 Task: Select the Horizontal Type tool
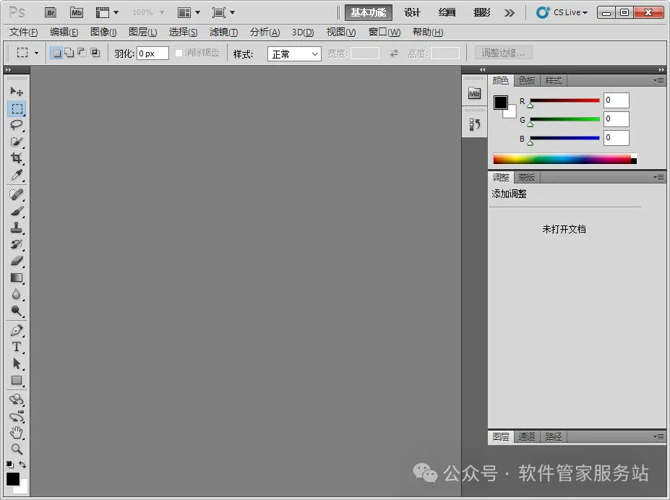[x=17, y=347]
